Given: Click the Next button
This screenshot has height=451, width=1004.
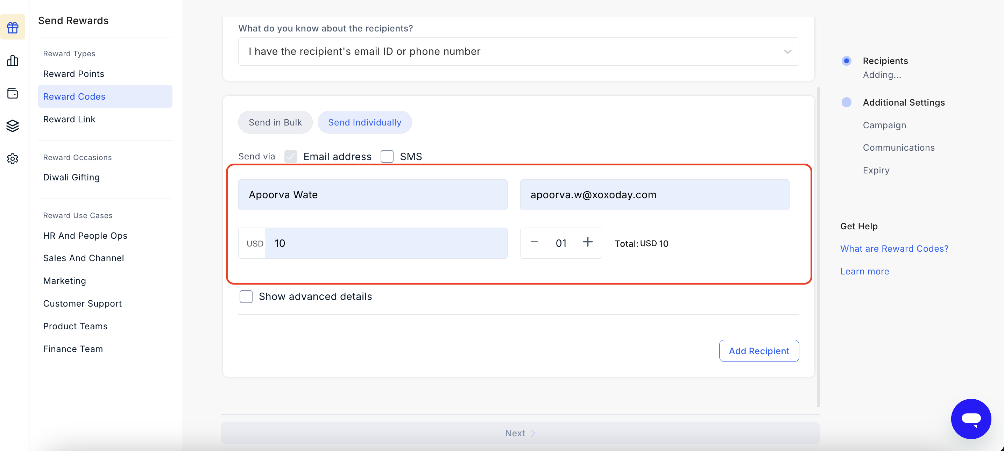Looking at the screenshot, I should (x=520, y=433).
